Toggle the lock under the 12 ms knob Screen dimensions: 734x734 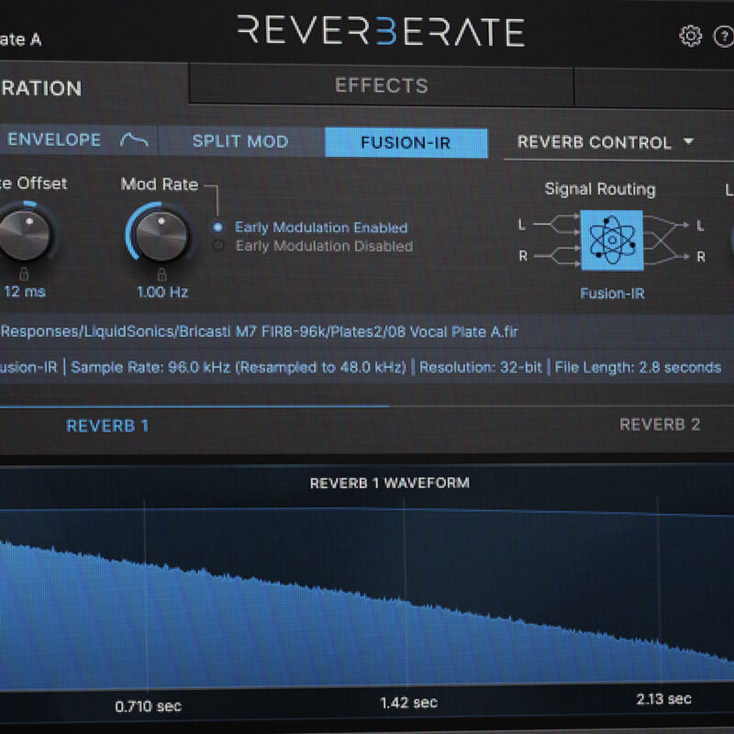(24, 272)
